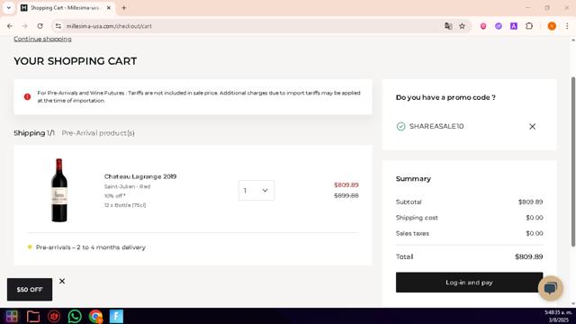The image size is (576, 324).
Task: Reload the shopping cart page
Action: click(40, 26)
